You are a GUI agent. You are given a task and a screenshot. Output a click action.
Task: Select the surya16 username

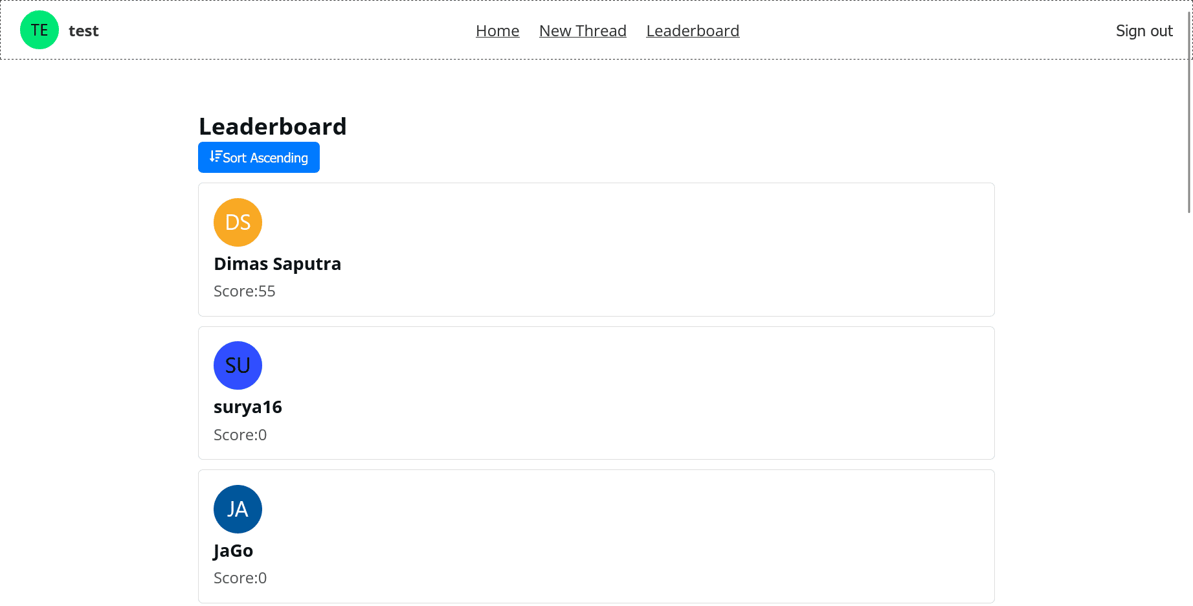point(248,407)
